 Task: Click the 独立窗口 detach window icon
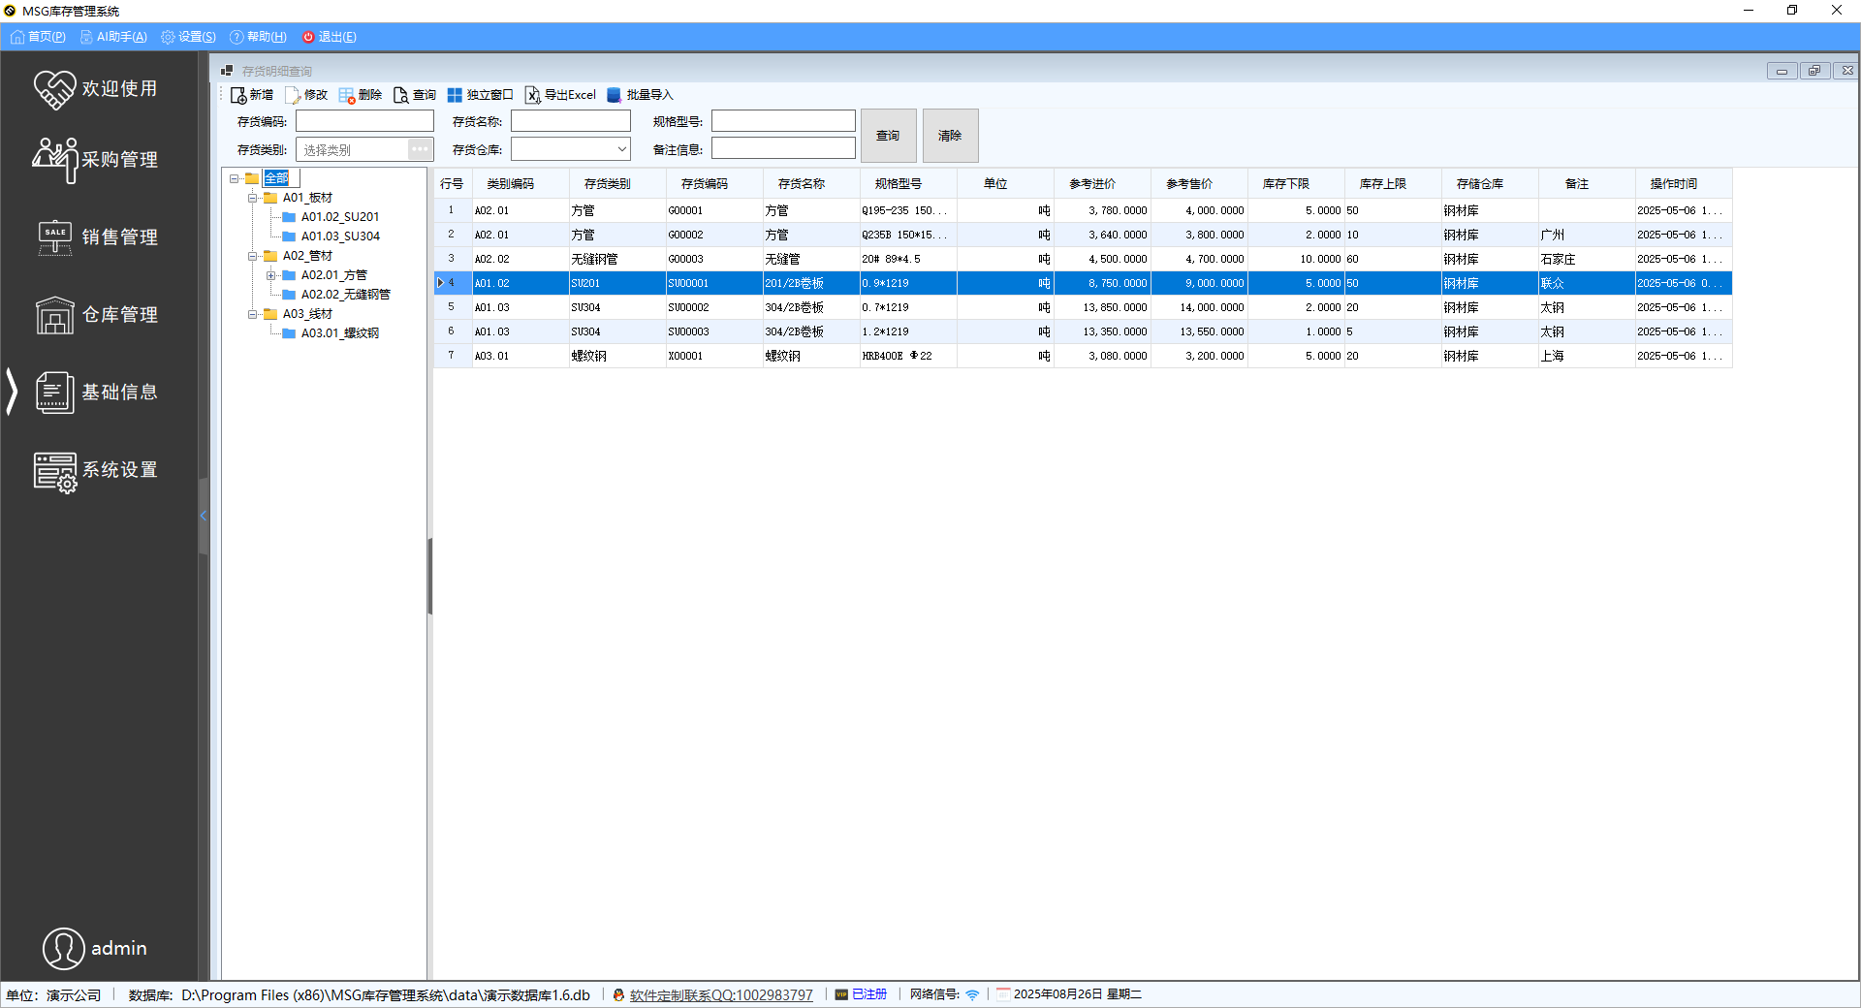(x=455, y=95)
